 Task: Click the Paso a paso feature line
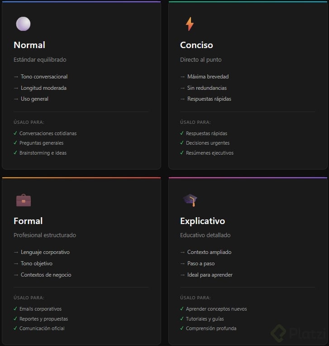(201, 263)
